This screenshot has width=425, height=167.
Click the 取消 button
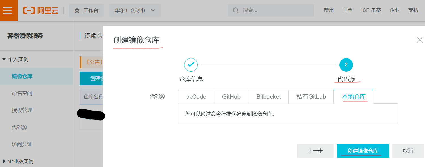[408, 151]
